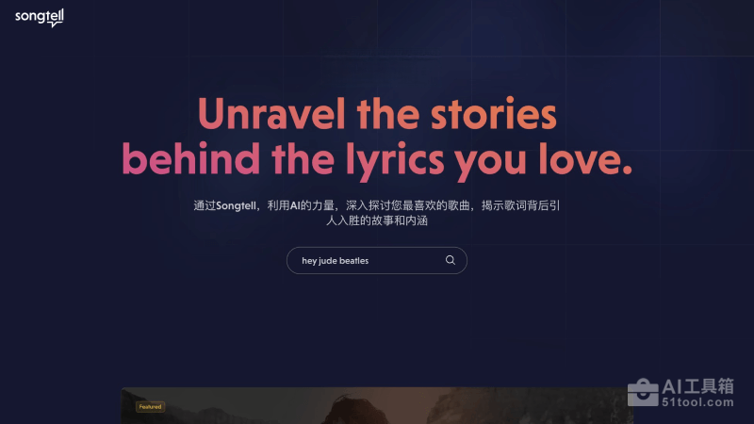Click the Chinese description starting 通过Songtell
The height and width of the screenshot is (424, 754).
377,213
